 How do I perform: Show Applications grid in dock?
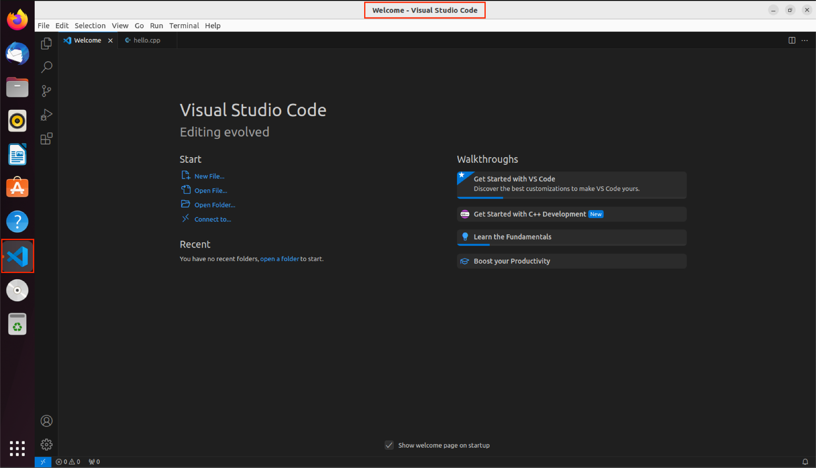click(17, 448)
